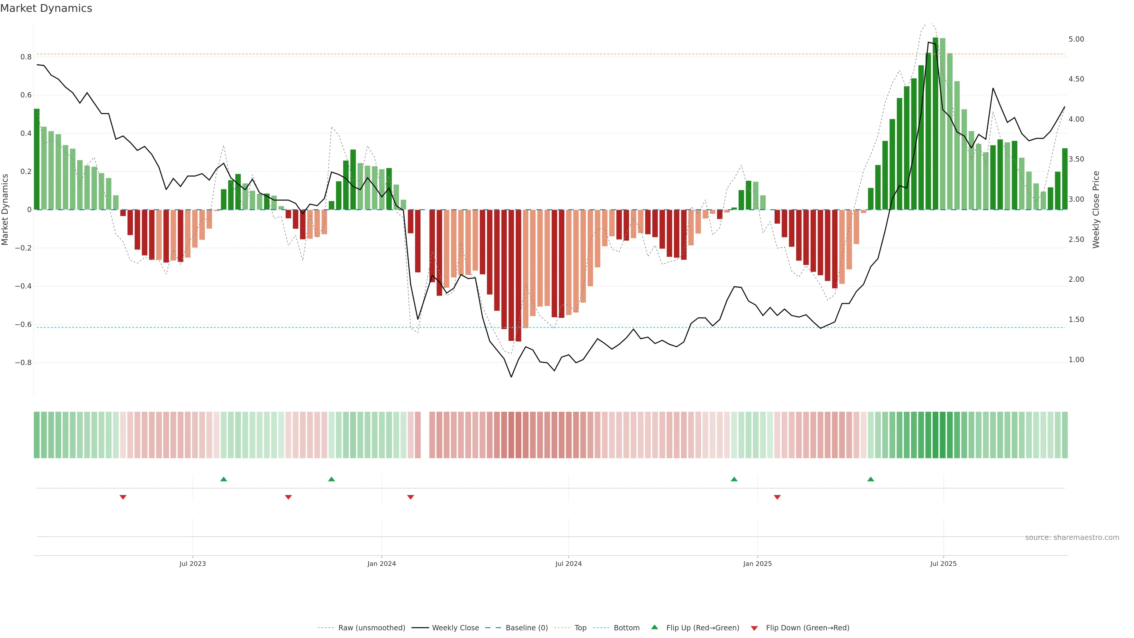Click the Market Dynamics chart title
This screenshot has height=638, width=1134.
tap(46, 8)
